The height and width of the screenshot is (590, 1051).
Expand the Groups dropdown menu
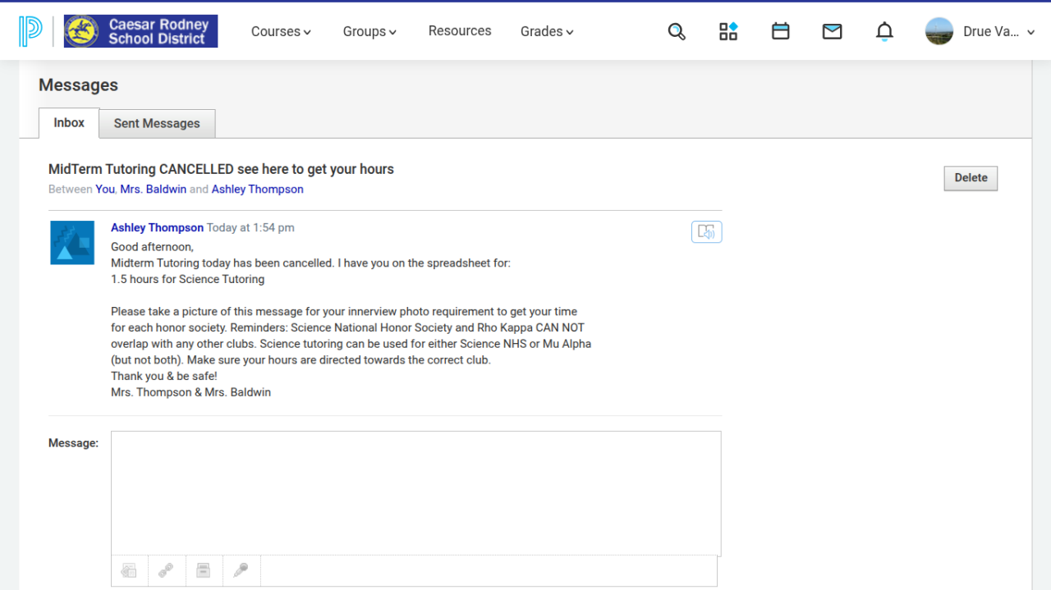tap(369, 32)
